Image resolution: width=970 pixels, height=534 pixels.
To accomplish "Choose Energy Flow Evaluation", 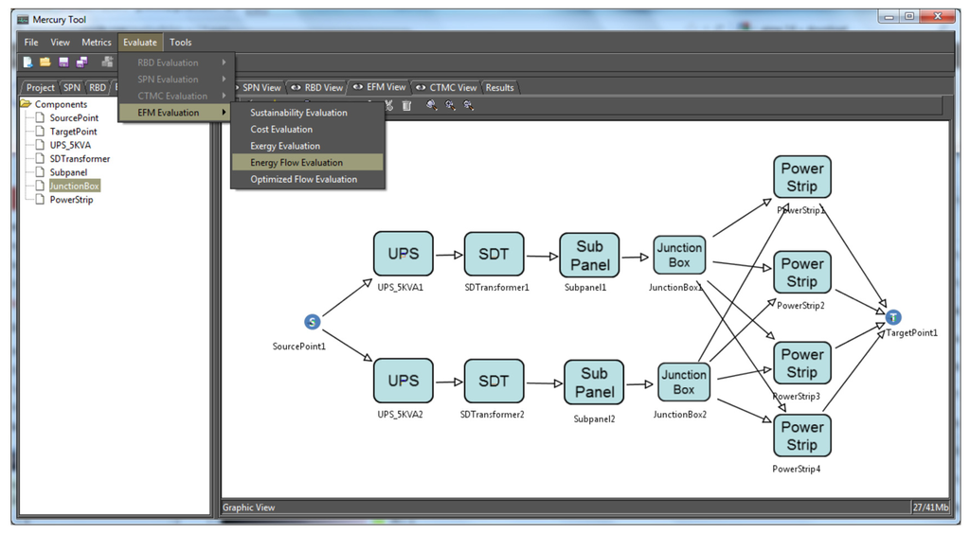I will pyautogui.click(x=296, y=163).
